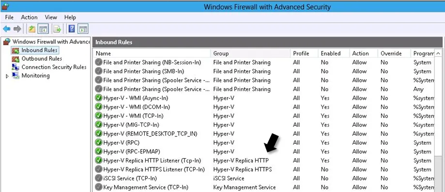Click Enabled value No for Hyper-V Replica HTTPS Listener
Image resolution: width=445 pixels, height=192 pixels.
[x=324, y=169]
